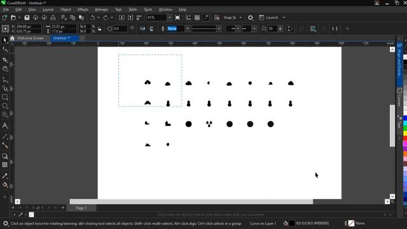Click the Quick Customize plus in the property bar

(347, 29)
